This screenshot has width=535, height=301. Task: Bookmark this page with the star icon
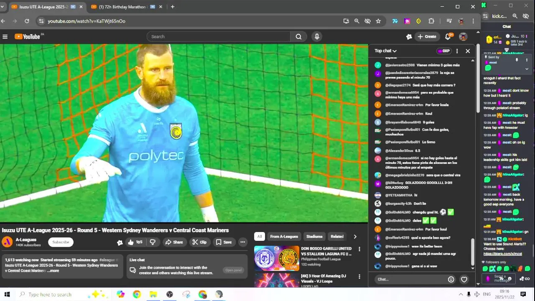pyautogui.click(x=378, y=21)
